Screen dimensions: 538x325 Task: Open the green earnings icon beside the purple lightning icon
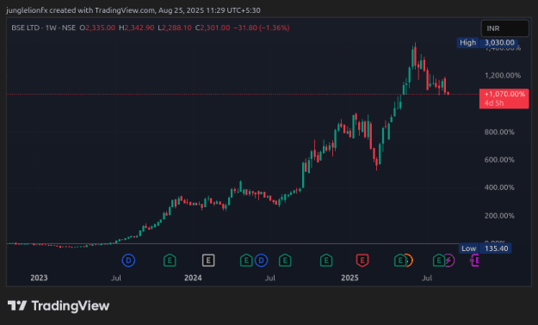pos(438,261)
